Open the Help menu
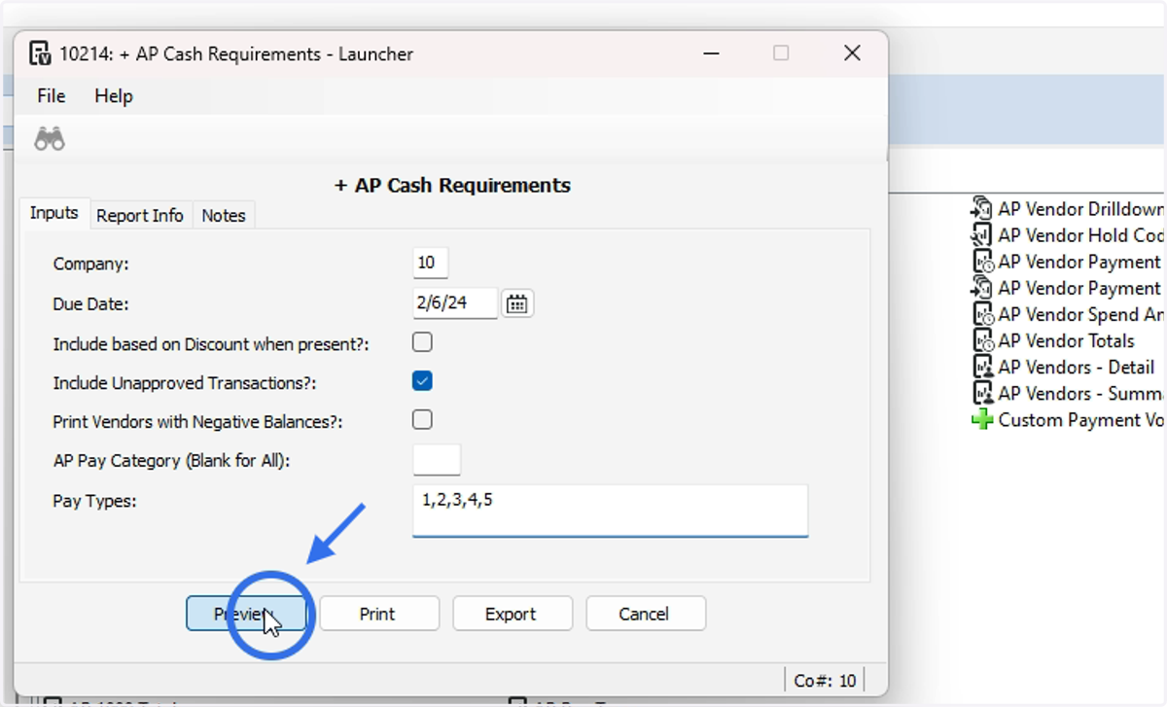This screenshot has width=1167, height=707. [114, 95]
